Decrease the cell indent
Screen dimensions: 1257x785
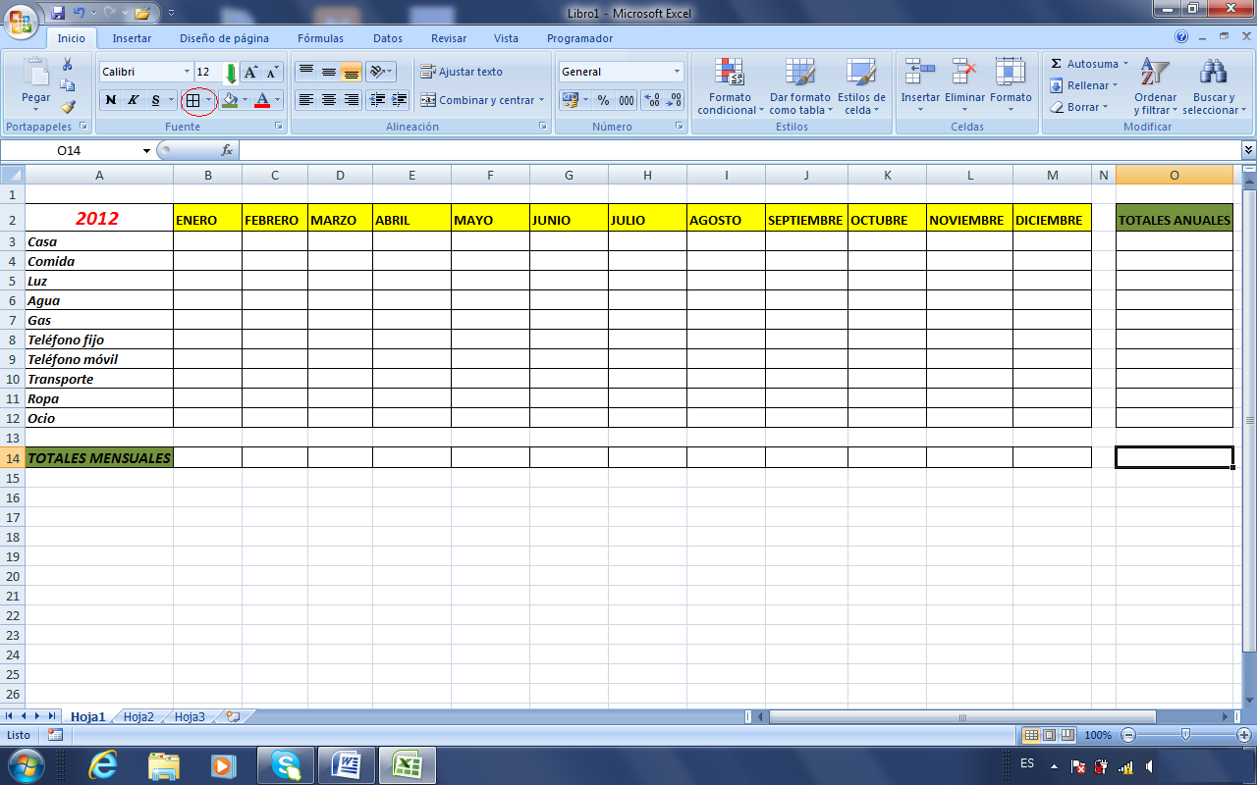(377, 100)
